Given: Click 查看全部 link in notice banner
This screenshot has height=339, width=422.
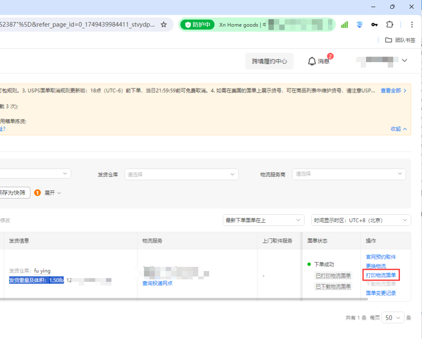Looking at the screenshot, I should point(393,90).
